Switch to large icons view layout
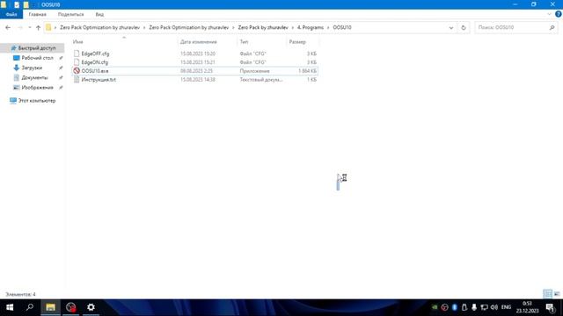This screenshot has height=316, width=563. coord(557,294)
